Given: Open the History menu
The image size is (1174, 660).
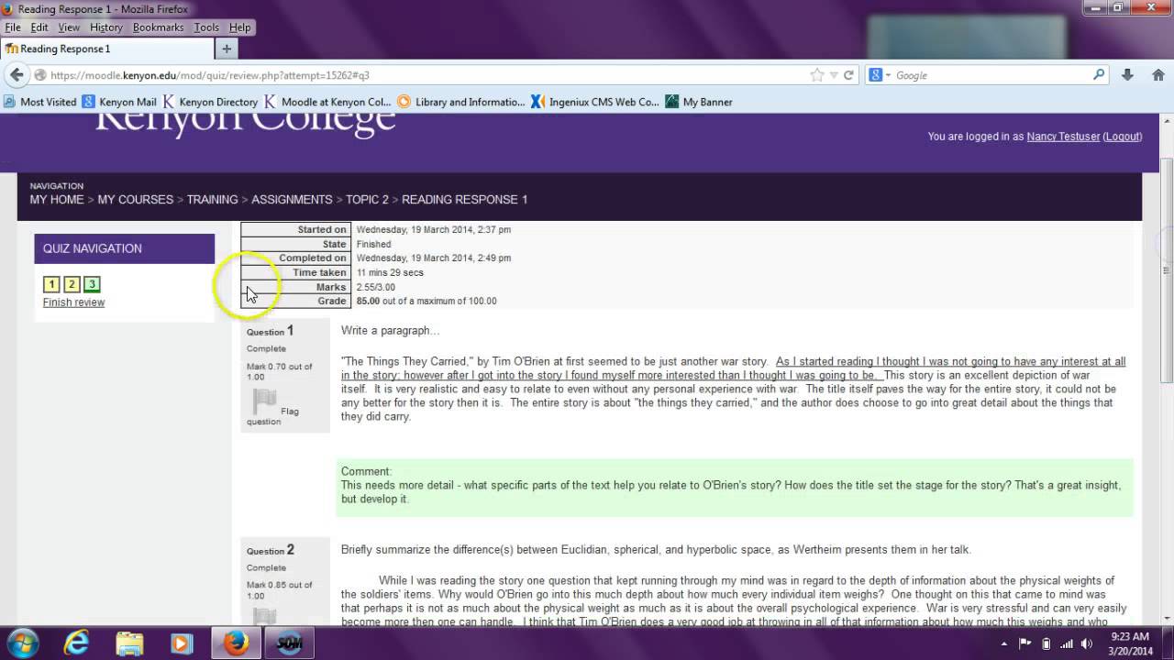Looking at the screenshot, I should 106,27.
